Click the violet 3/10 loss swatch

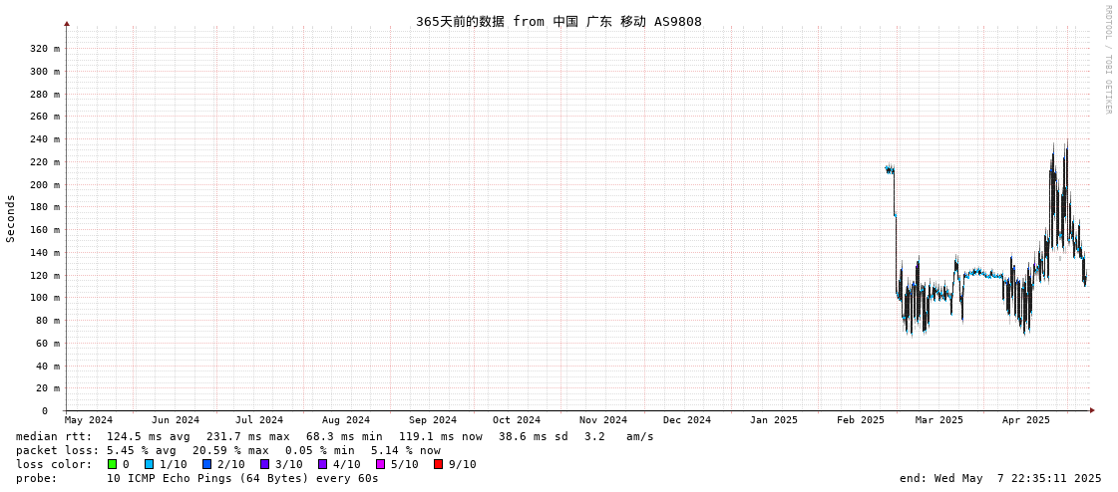(264, 464)
